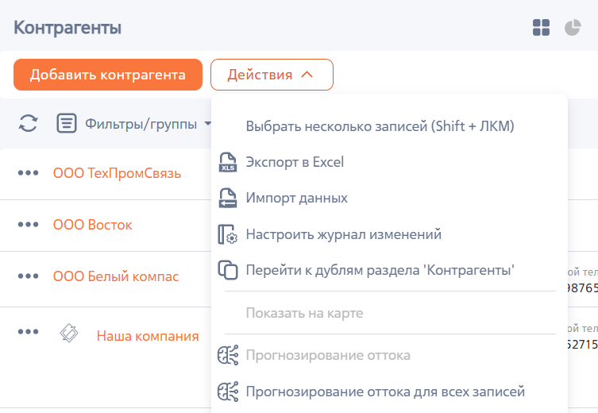Image resolution: width=598 pixels, height=413 pixels.
Task: Open the ООО ТехПромСвязь record link
Action: tap(117, 173)
